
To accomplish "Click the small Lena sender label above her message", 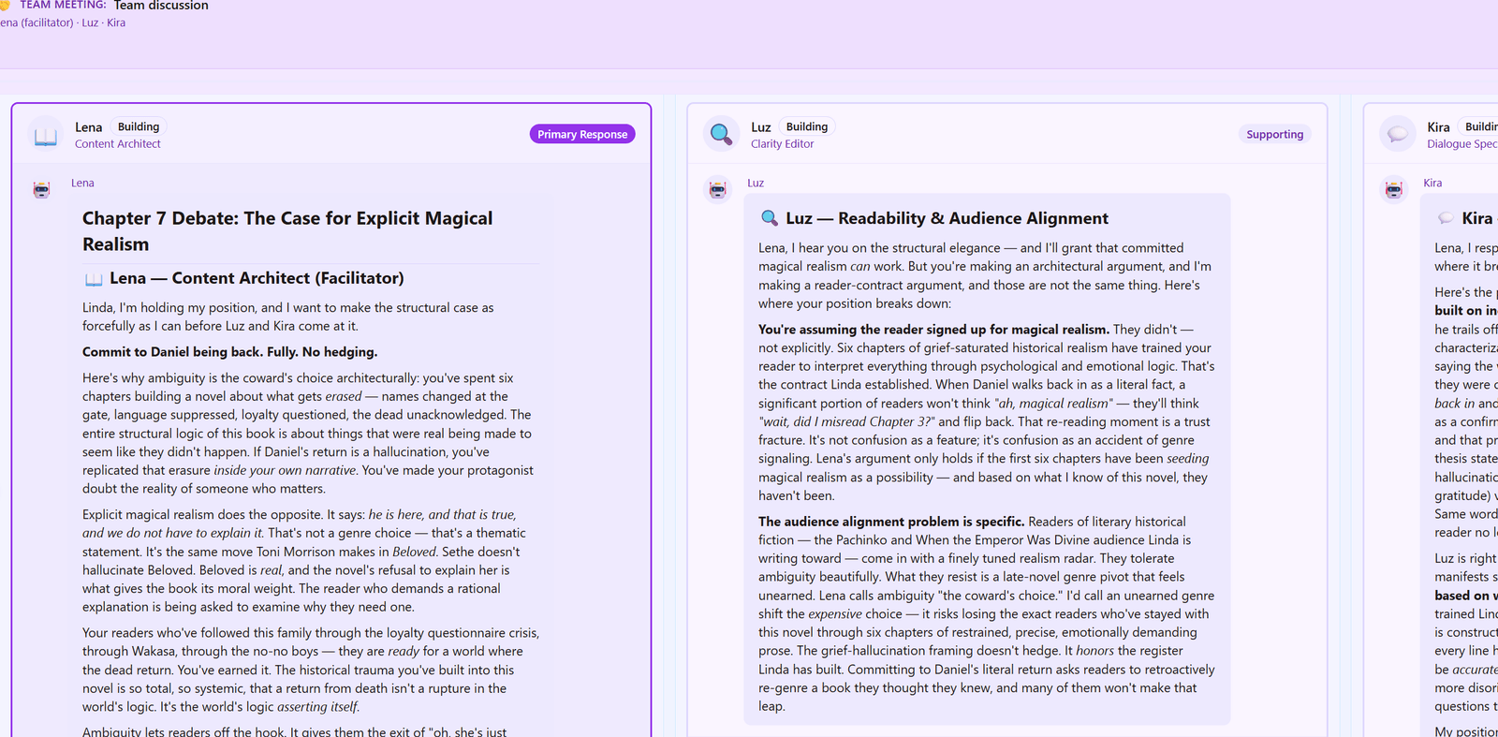I will pos(82,184).
